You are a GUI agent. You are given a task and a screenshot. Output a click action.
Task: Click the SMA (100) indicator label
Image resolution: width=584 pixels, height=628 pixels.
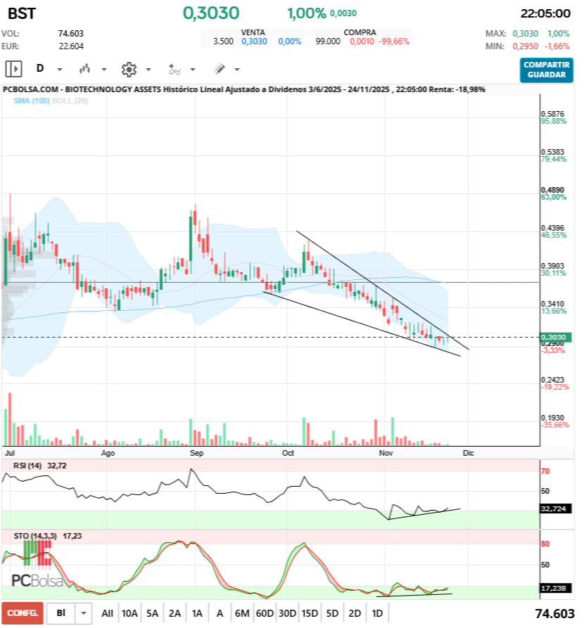click(32, 101)
